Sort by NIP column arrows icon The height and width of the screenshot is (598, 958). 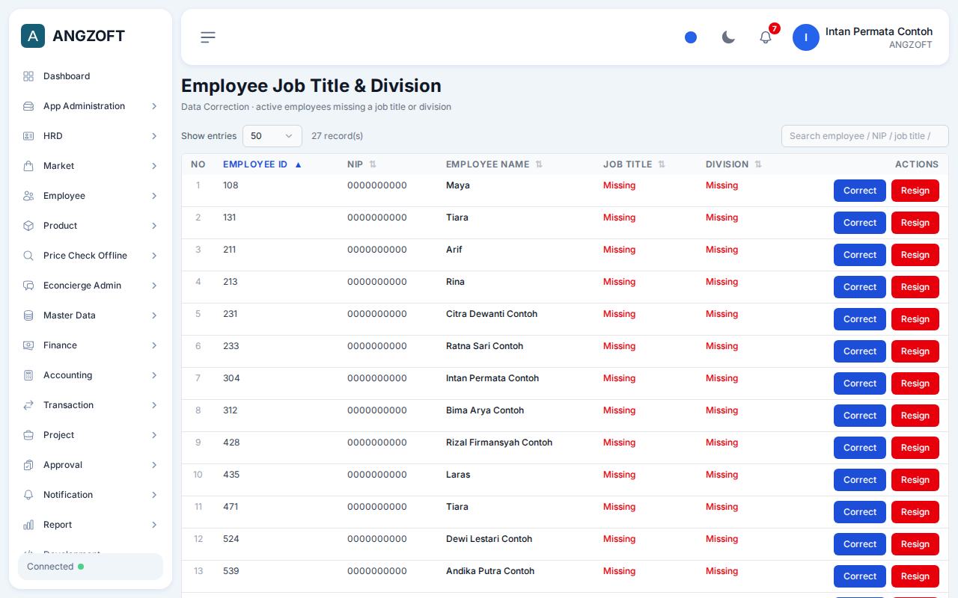coord(373,164)
